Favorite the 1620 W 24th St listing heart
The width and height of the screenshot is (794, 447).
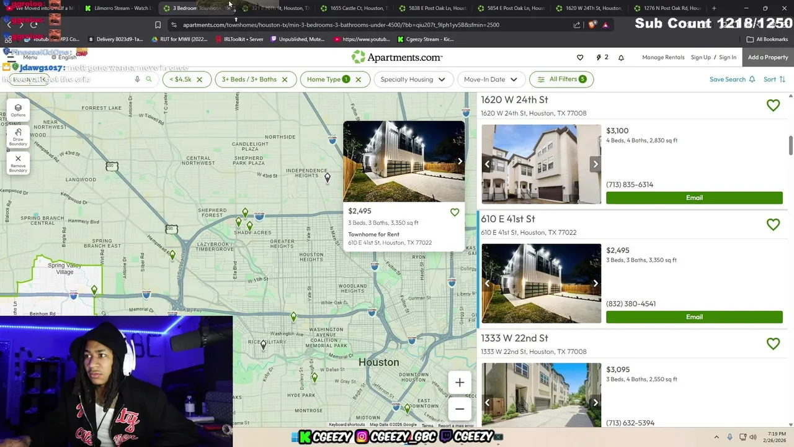[773, 106]
